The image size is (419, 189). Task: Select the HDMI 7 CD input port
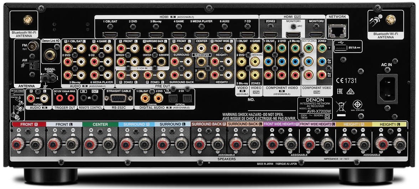pyautogui.click(x=247, y=35)
